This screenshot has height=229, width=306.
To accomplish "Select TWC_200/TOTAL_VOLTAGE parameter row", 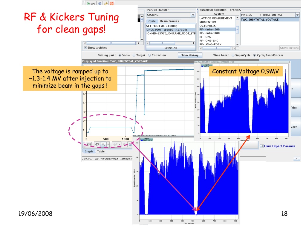I will point(270,20).
